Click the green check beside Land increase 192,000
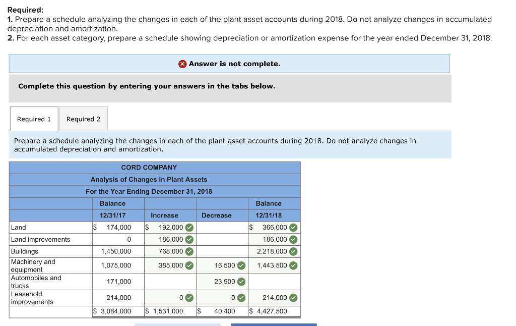This screenshot has height=326, width=516. [188, 227]
